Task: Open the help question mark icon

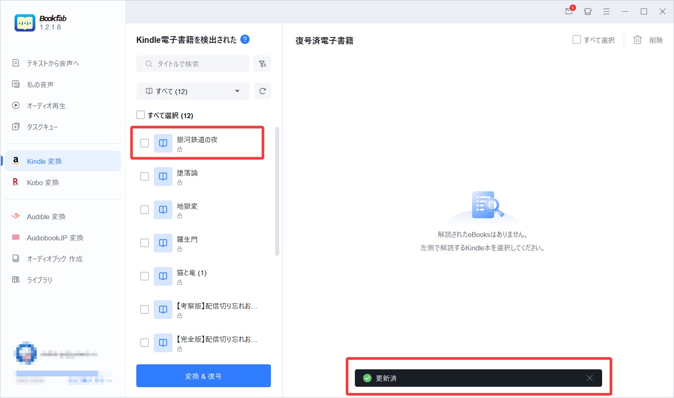Action: coord(245,40)
